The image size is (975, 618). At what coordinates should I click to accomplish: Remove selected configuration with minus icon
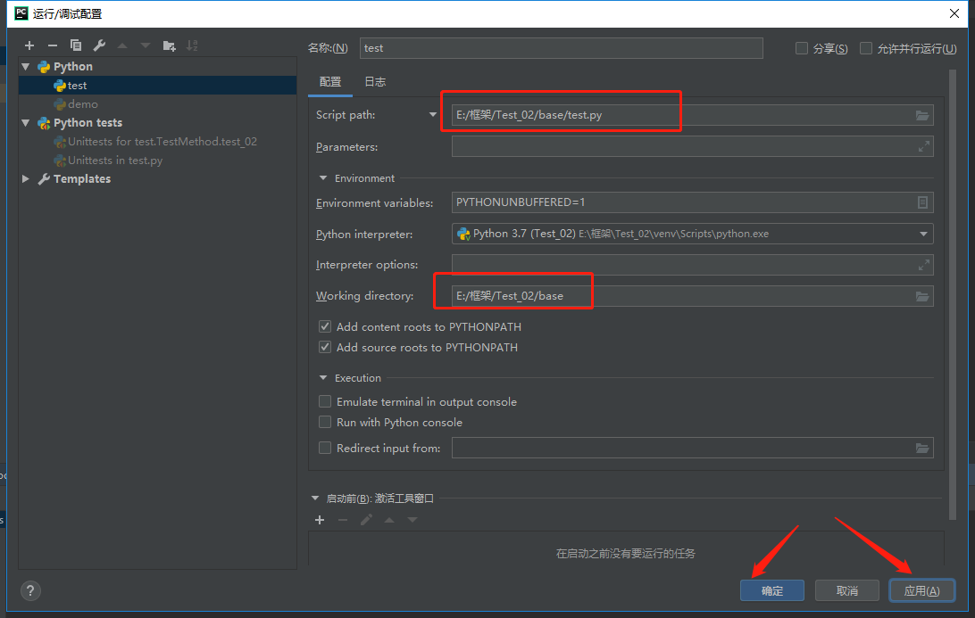[x=52, y=45]
